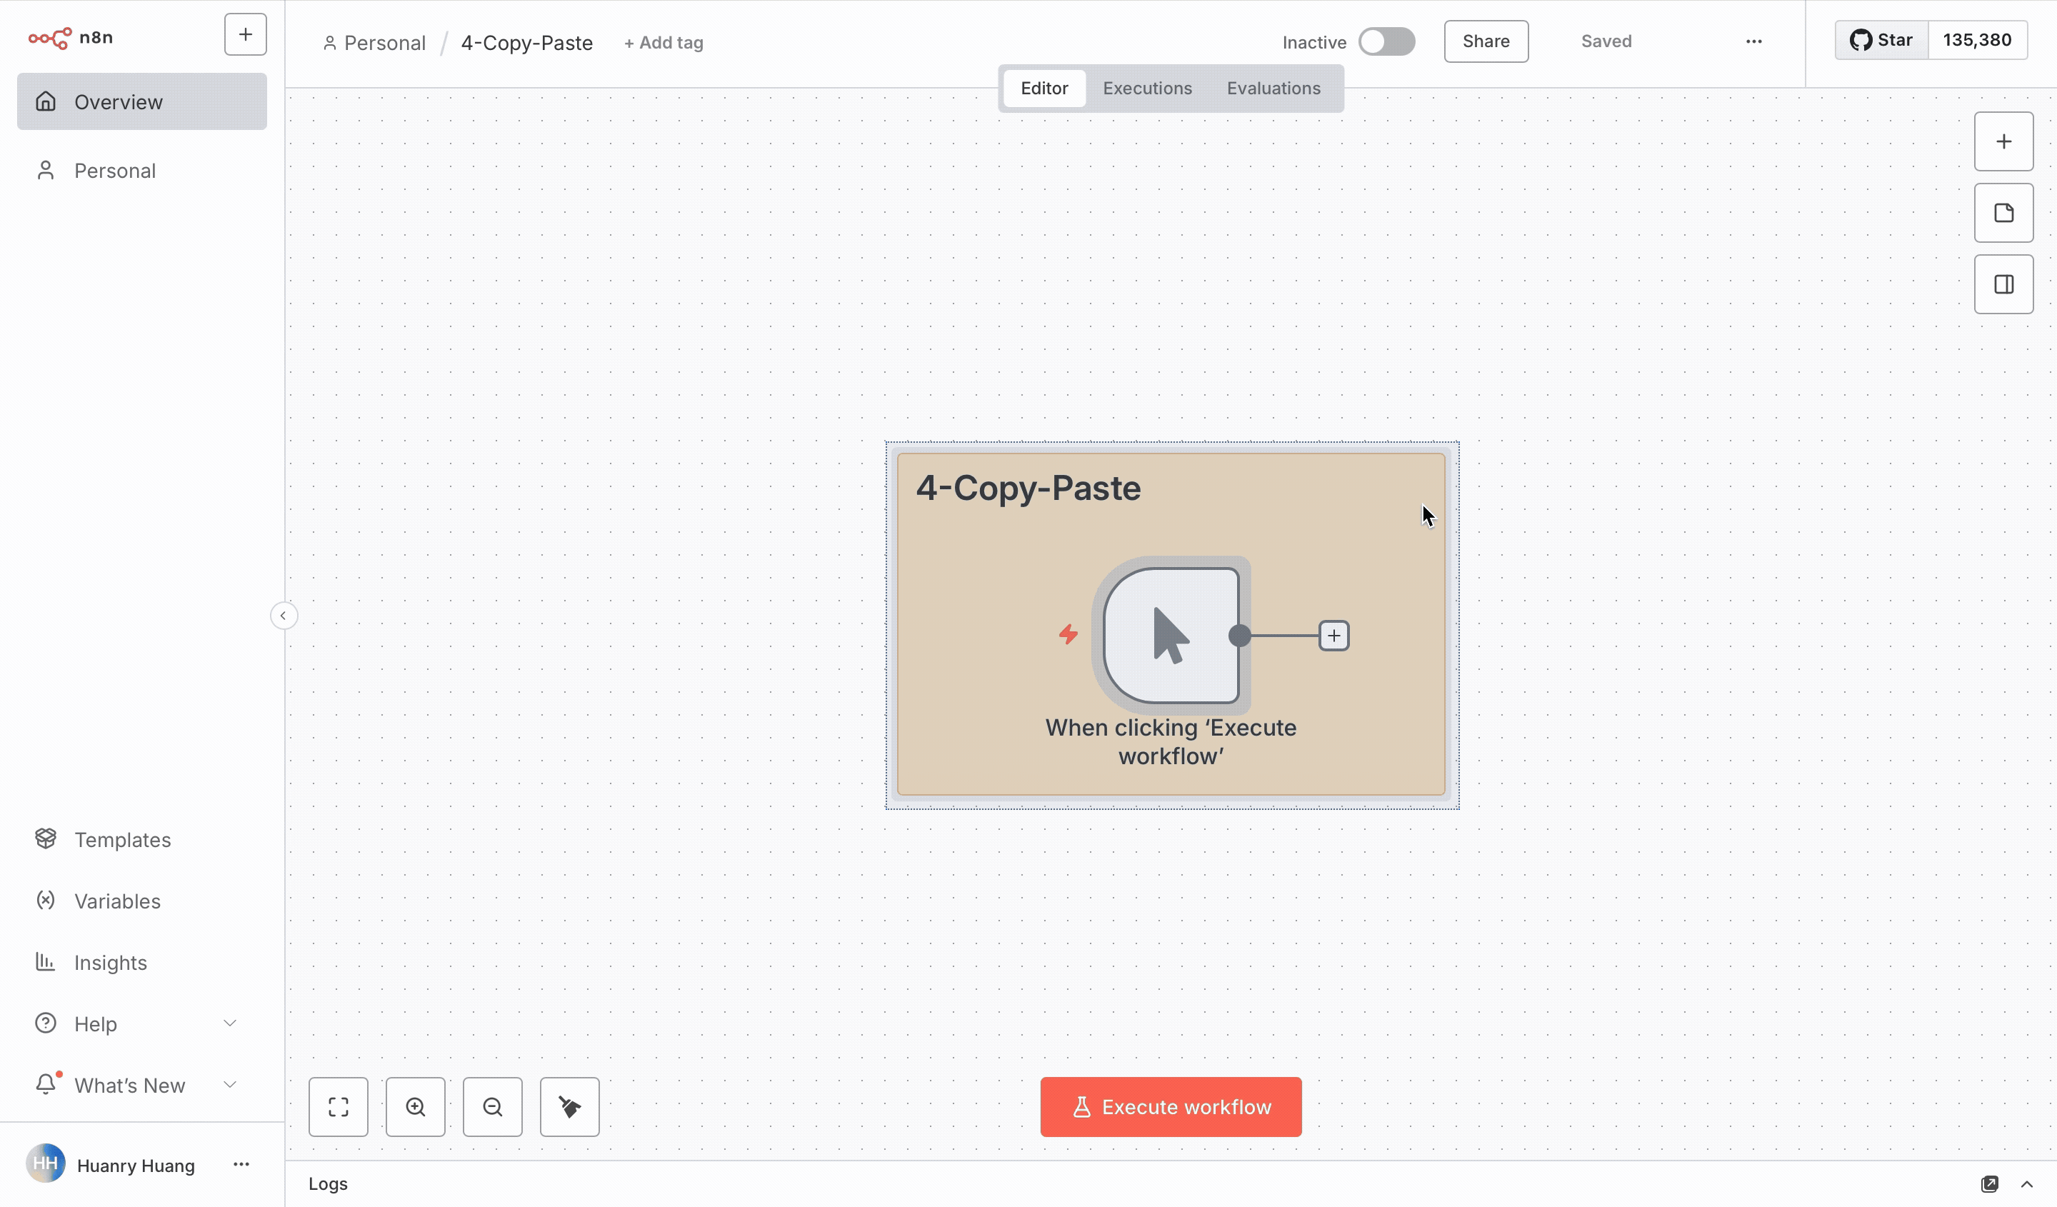Open user options dots next to Huanry Huang
This screenshot has height=1207, width=2057.
tap(241, 1165)
